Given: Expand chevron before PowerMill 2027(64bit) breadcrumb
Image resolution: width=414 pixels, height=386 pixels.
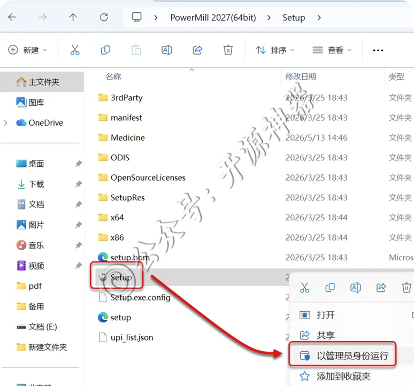Looking at the screenshot, I should click(156, 18).
